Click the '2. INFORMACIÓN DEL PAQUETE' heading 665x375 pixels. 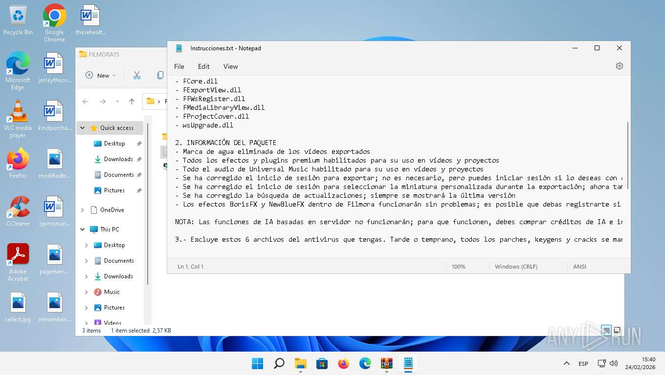(x=226, y=143)
